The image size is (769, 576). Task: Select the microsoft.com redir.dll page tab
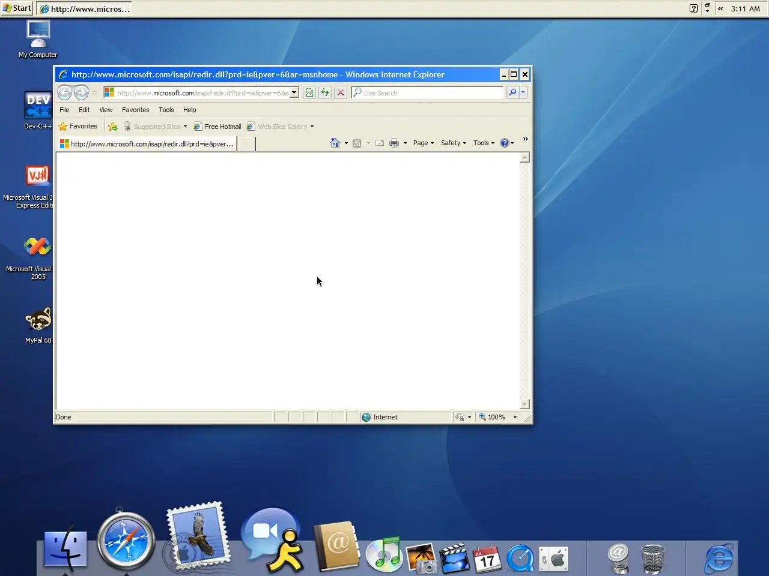click(147, 144)
